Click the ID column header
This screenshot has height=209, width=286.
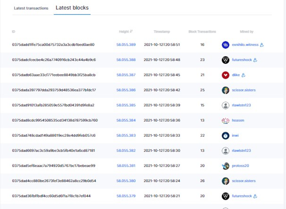click(x=14, y=32)
